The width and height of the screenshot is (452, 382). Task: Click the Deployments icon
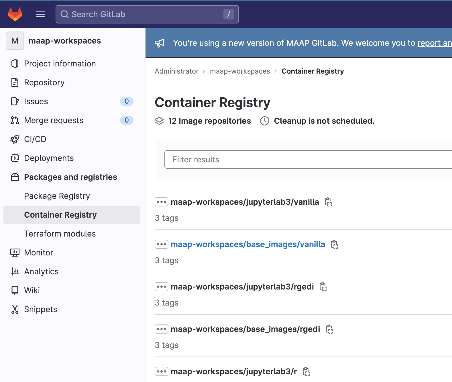(x=15, y=158)
